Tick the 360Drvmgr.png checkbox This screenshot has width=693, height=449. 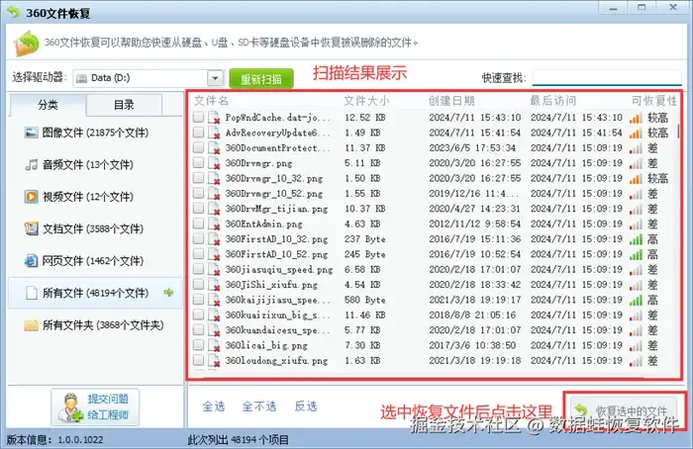tap(198, 162)
